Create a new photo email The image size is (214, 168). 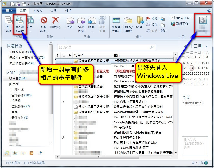pyautogui.click(x=19, y=25)
